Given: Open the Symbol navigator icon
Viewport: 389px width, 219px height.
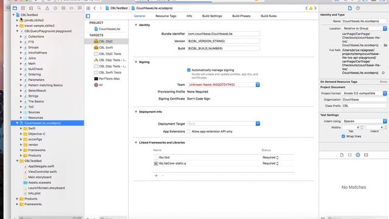Looking at the screenshot, I should [31, 8].
